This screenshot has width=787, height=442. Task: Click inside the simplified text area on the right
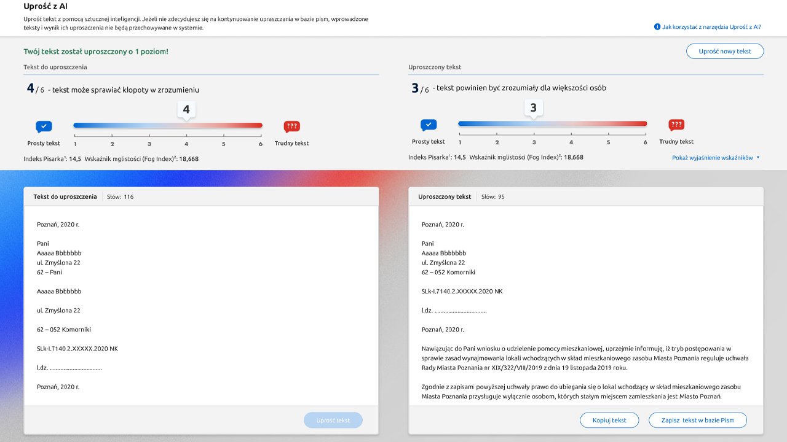pos(585,307)
